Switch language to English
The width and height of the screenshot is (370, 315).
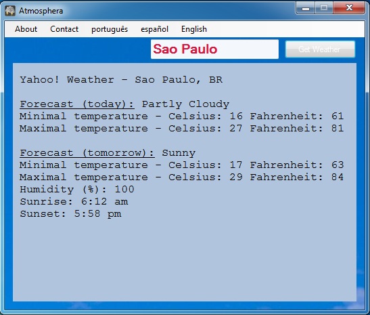click(194, 29)
